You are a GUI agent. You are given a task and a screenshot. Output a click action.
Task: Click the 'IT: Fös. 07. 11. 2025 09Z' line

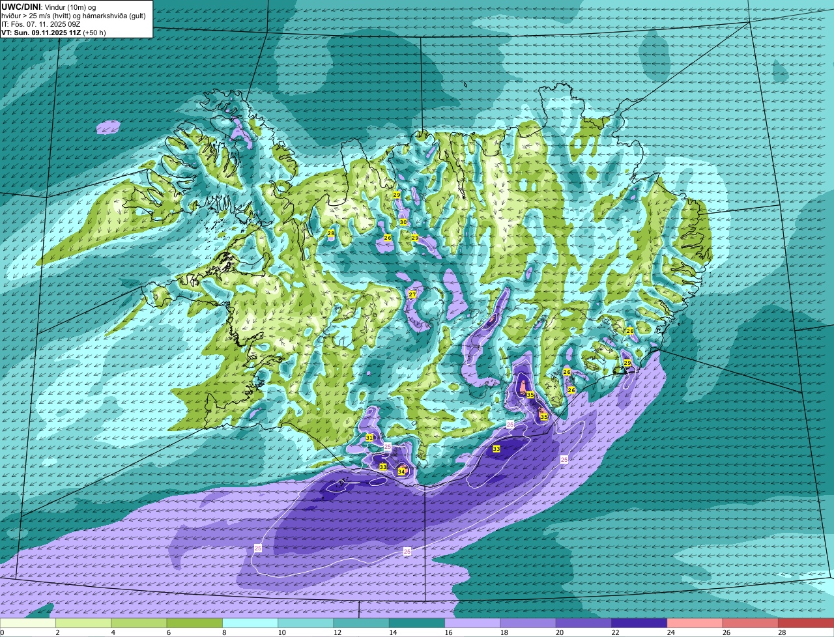(41, 24)
